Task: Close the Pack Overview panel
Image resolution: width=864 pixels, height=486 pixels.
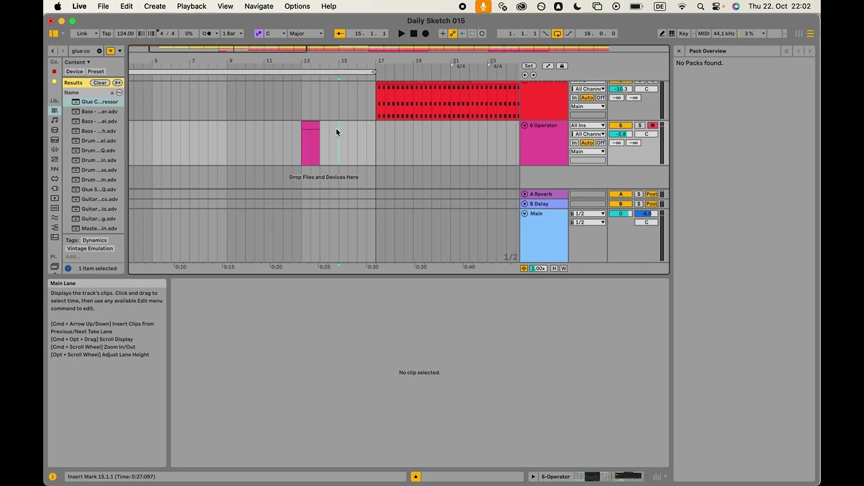Action: (x=679, y=51)
